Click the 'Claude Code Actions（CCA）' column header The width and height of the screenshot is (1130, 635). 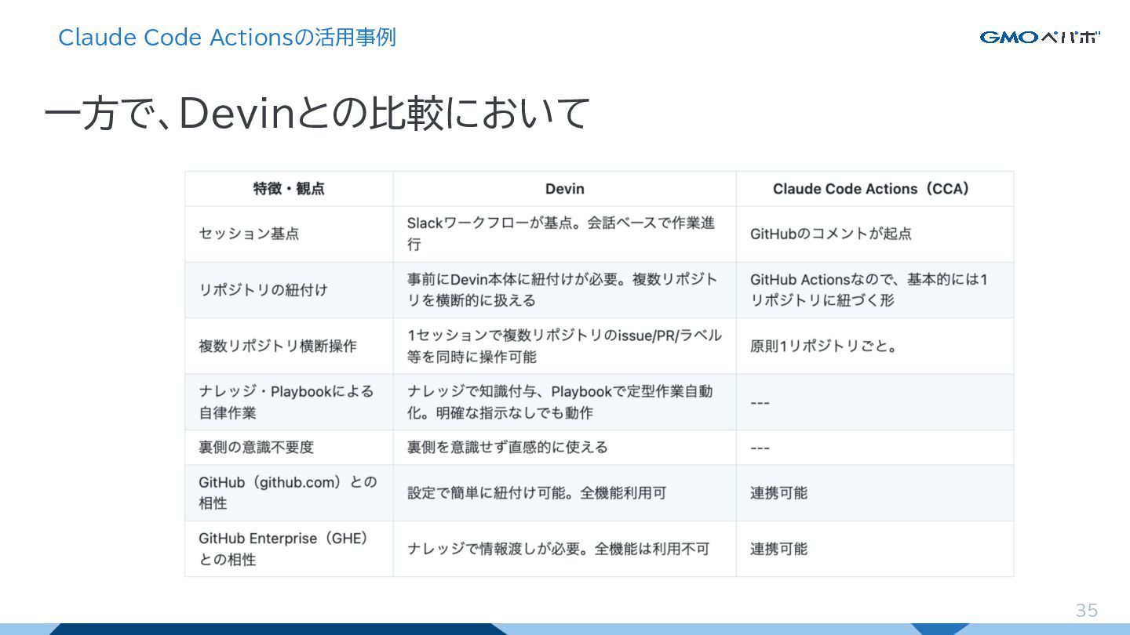[x=874, y=189]
